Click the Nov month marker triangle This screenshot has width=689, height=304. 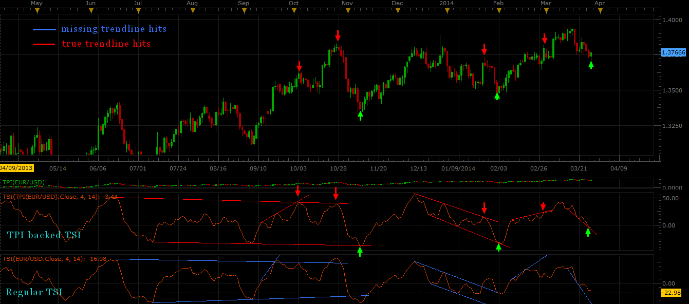(x=347, y=11)
